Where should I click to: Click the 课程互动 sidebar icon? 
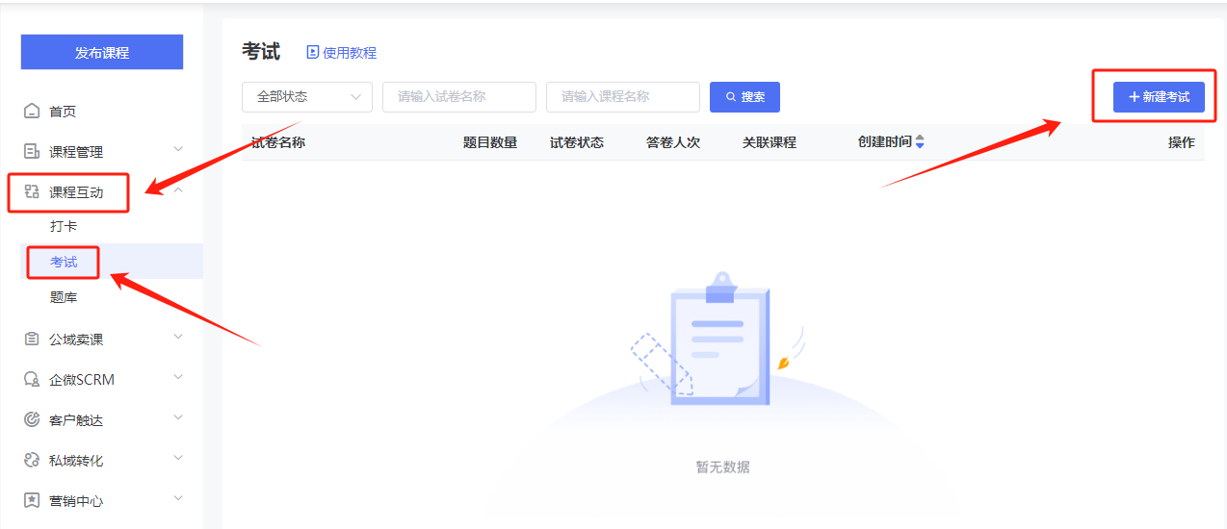click(32, 192)
